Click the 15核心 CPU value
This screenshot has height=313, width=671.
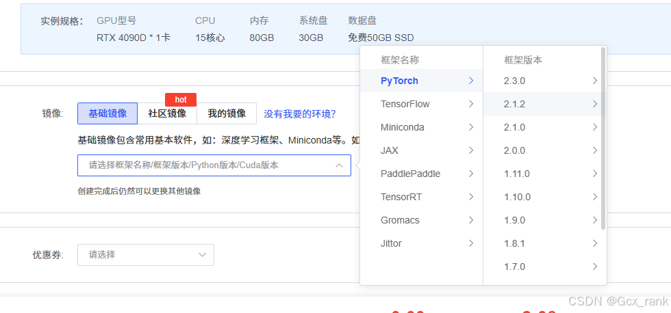(x=210, y=38)
